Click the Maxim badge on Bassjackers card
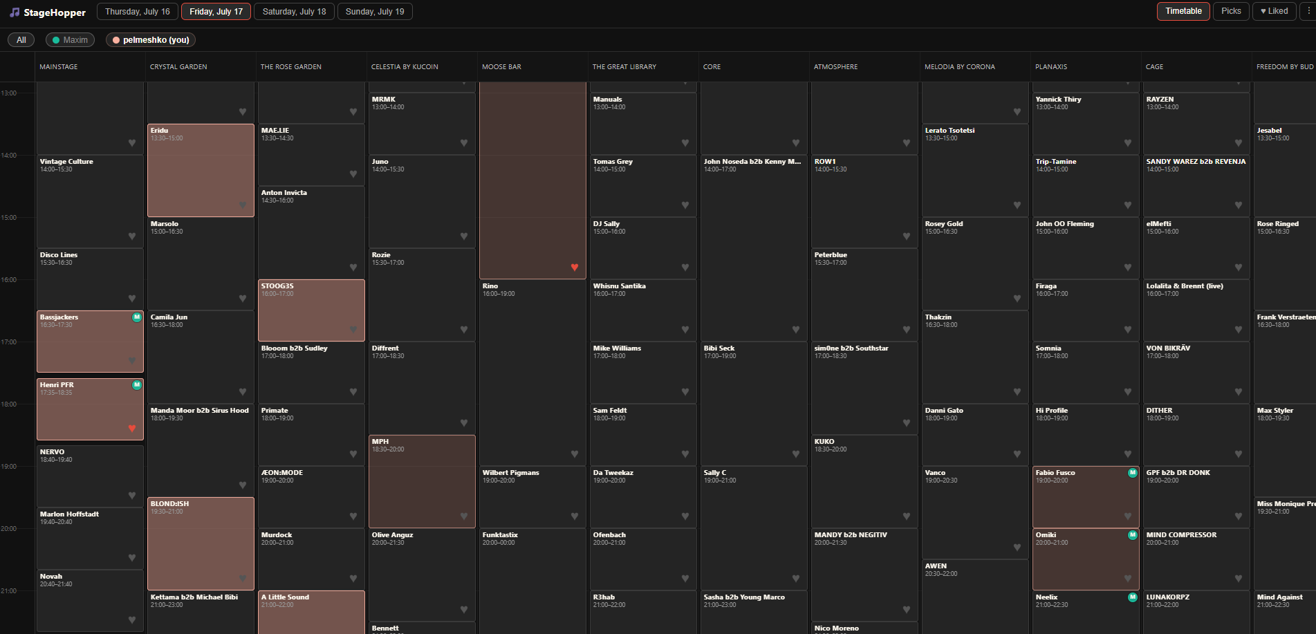This screenshot has width=1316, height=634. pyautogui.click(x=137, y=317)
